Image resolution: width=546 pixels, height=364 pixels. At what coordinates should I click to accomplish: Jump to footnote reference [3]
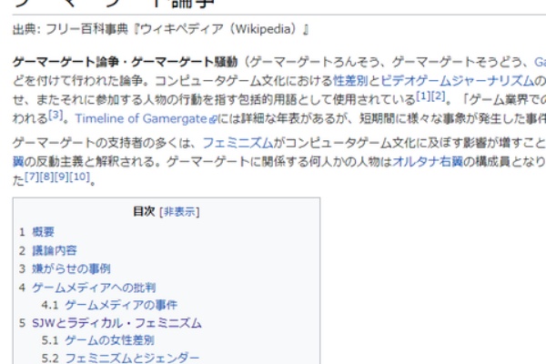[56, 114]
